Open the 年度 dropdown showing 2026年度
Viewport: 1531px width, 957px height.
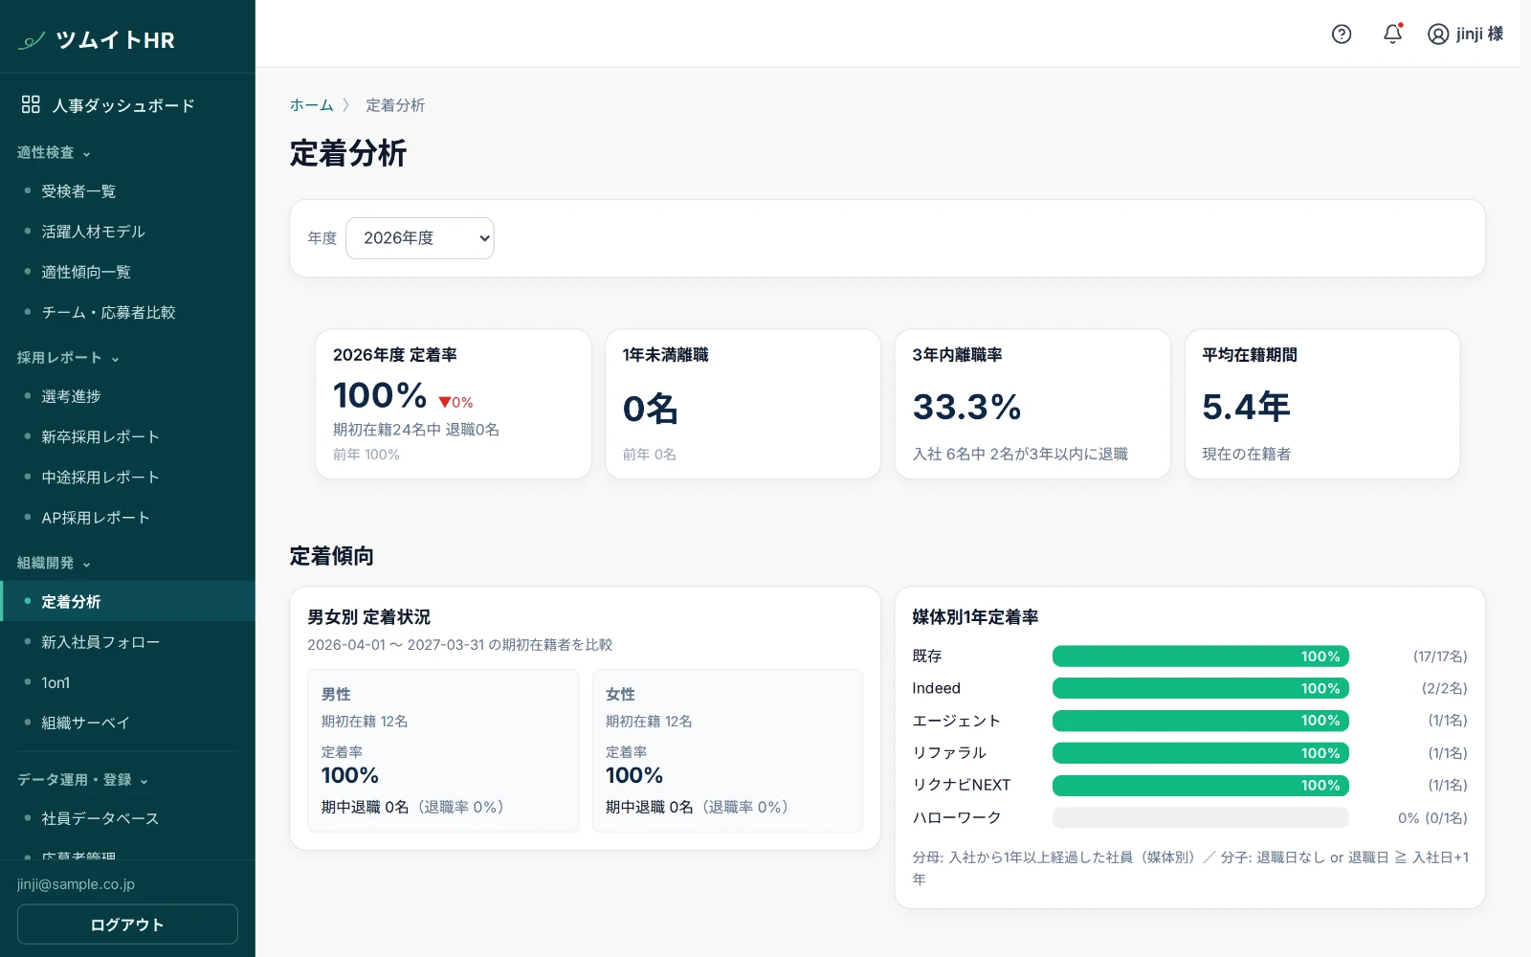tap(420, 238)
